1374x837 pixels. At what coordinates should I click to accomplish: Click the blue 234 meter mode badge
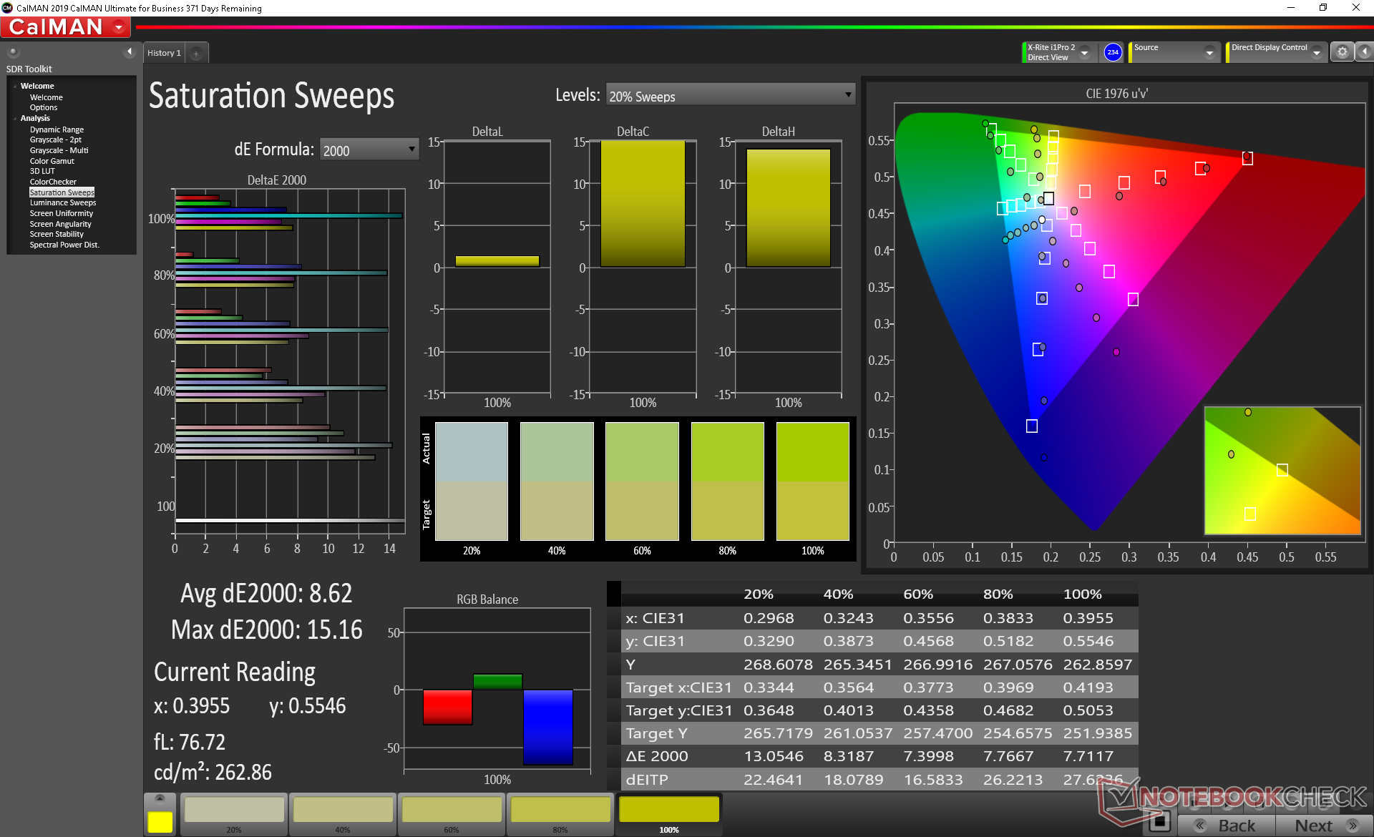coord(1113,52)
